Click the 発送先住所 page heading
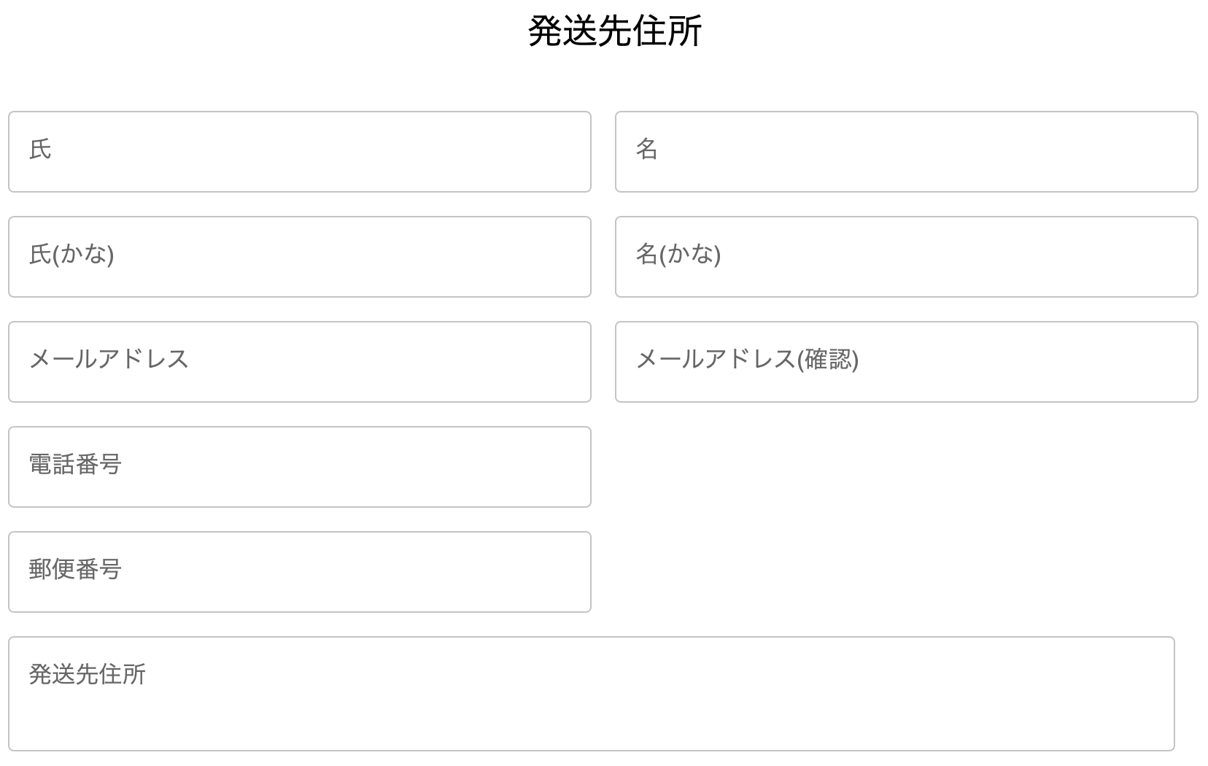The height and width of the screenshot is (766, 1208). coord(614,31)
